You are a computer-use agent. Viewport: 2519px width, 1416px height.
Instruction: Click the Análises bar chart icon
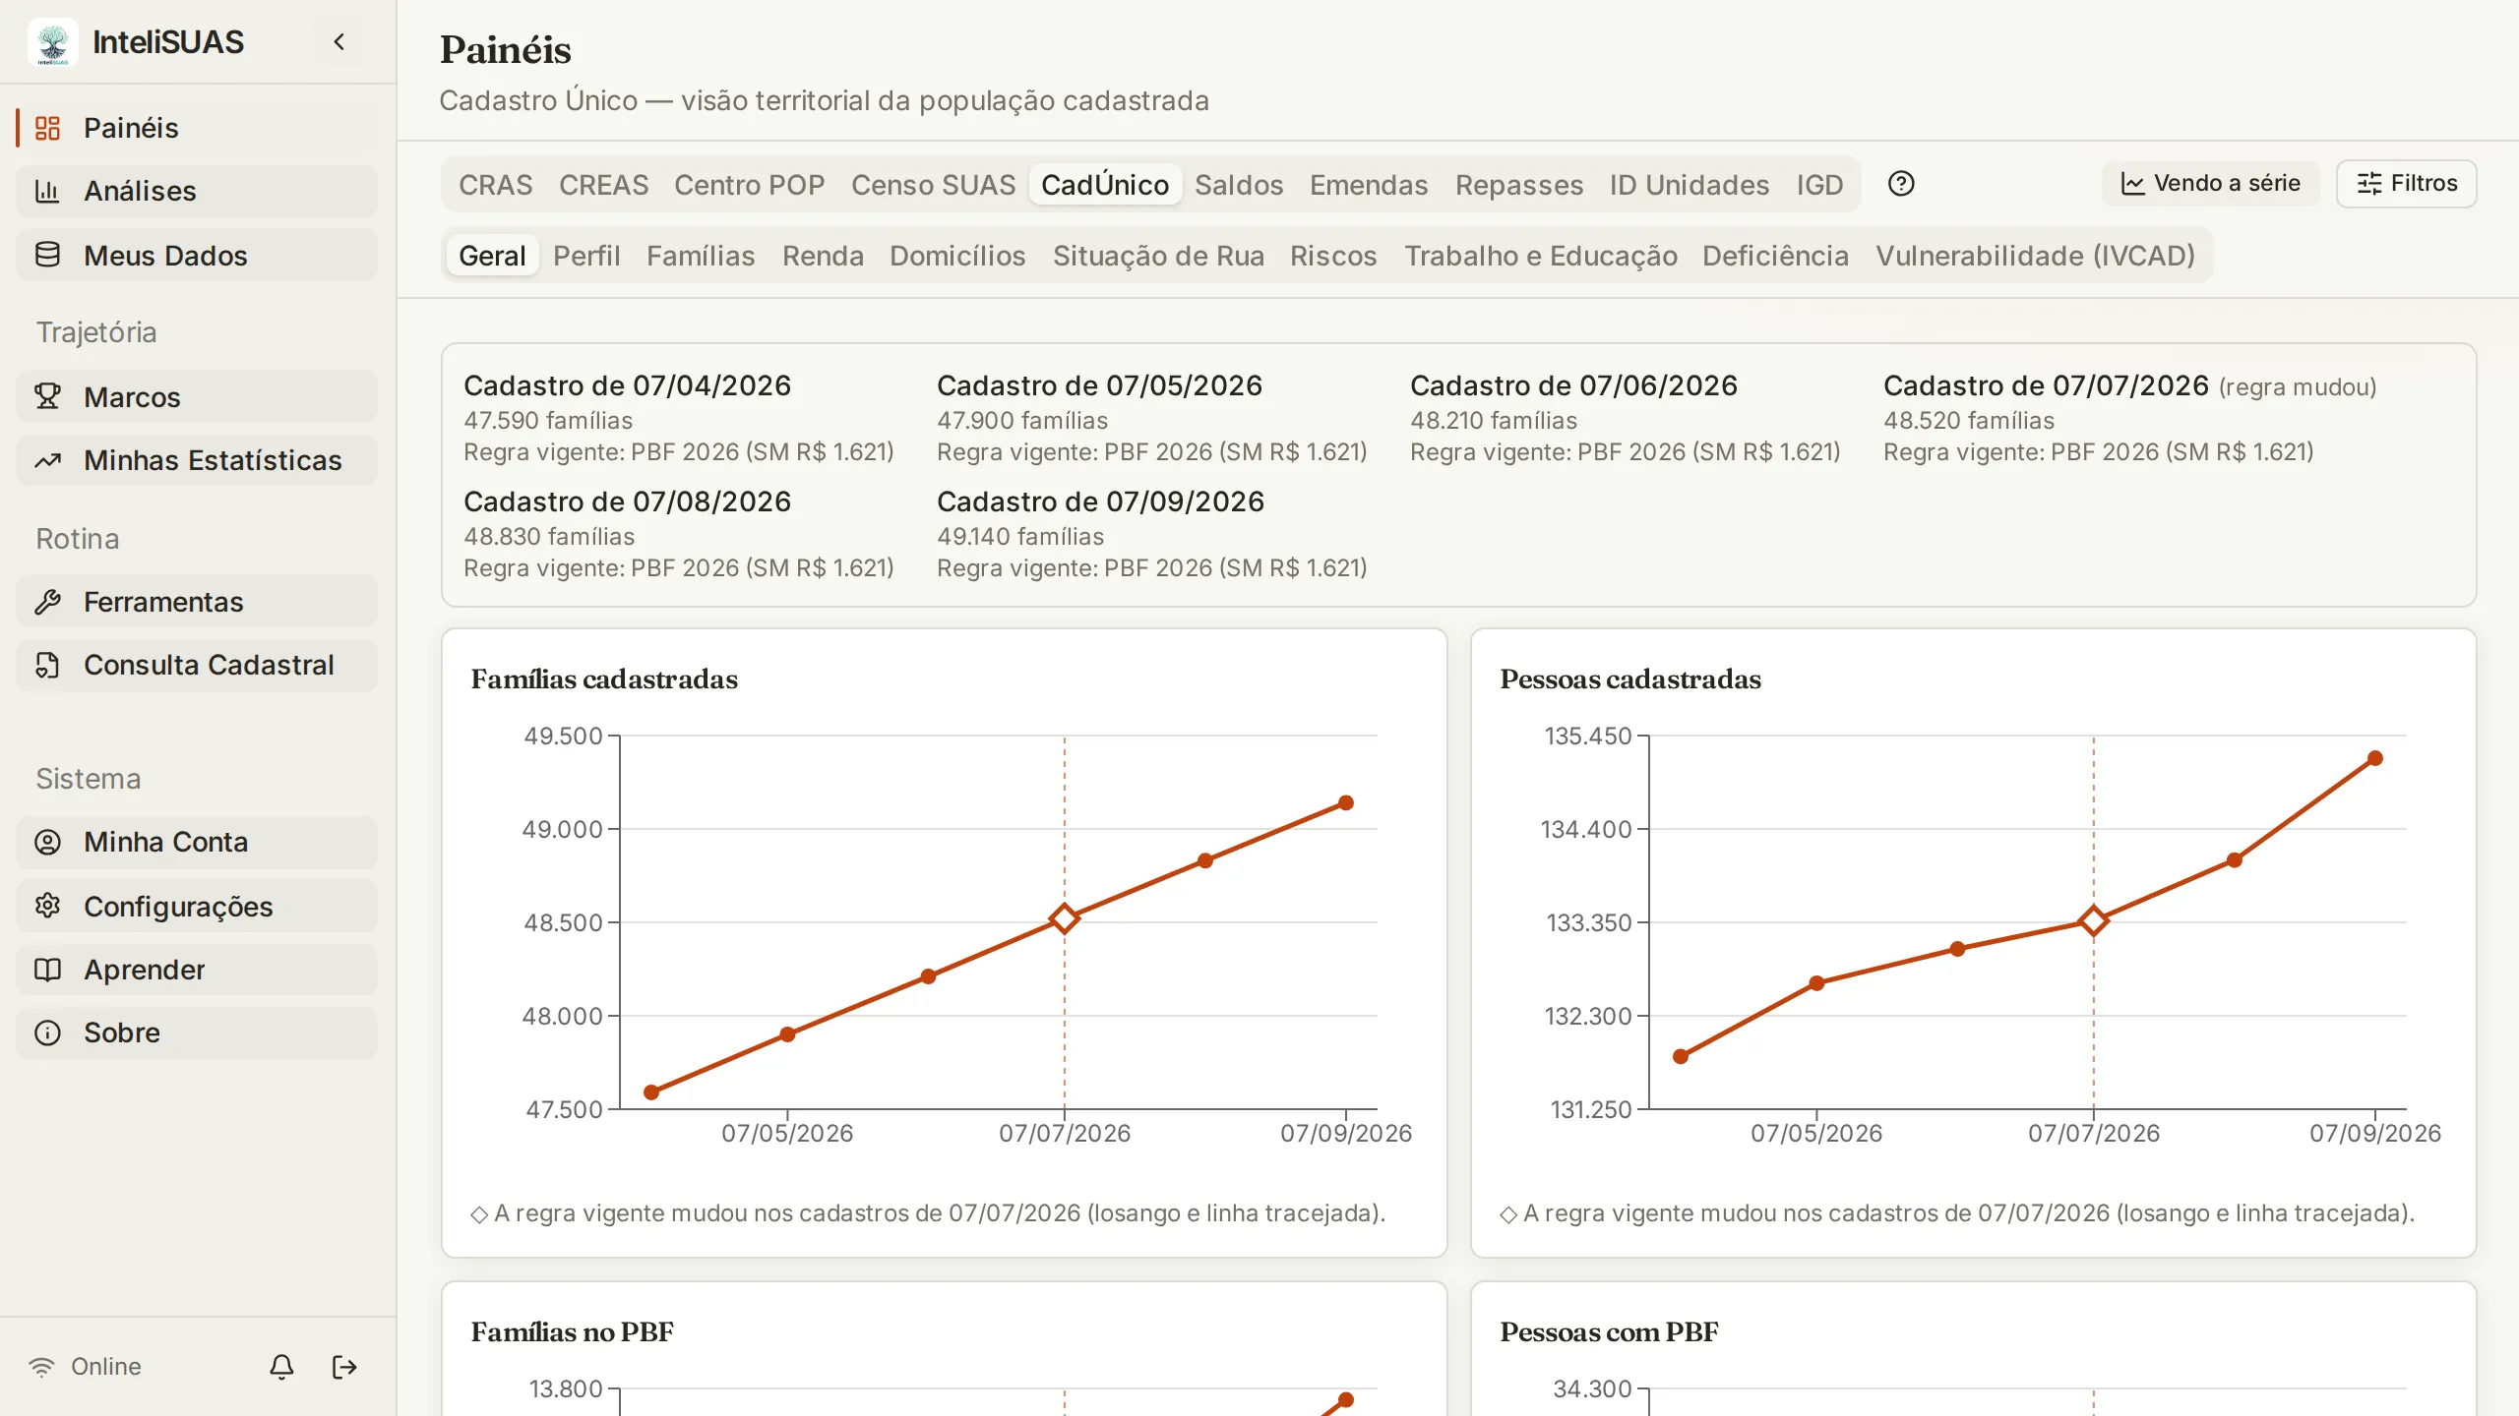pos(47,191)
